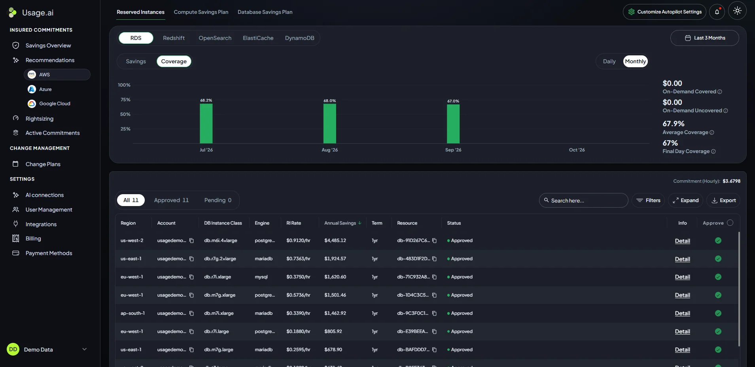
Task: Expand Demo Data account menu
Action: pos(84,349)
